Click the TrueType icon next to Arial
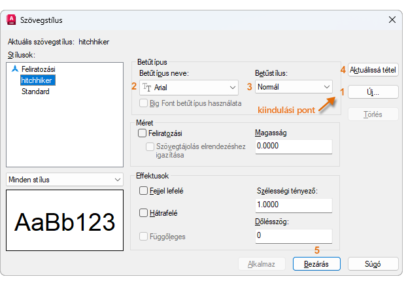Viewport: 406px width, 285px height. (x=147, y=87)
